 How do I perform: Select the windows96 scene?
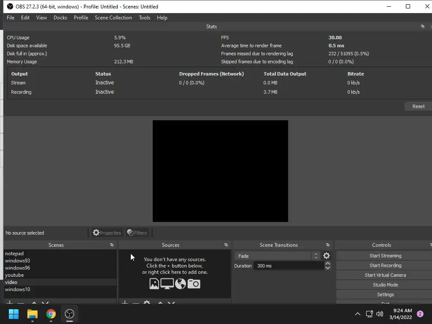60,268
